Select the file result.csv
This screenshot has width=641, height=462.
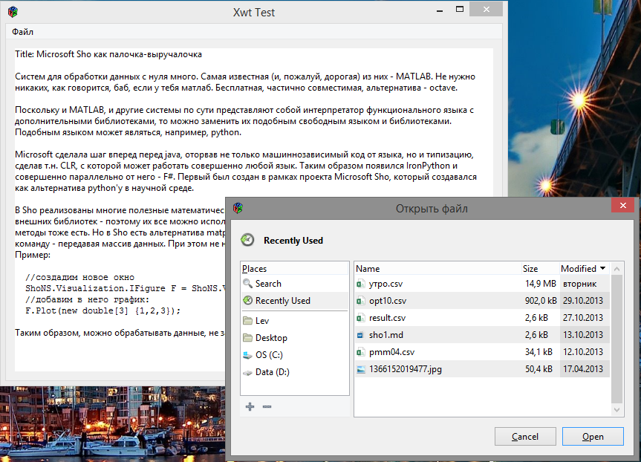482,318
